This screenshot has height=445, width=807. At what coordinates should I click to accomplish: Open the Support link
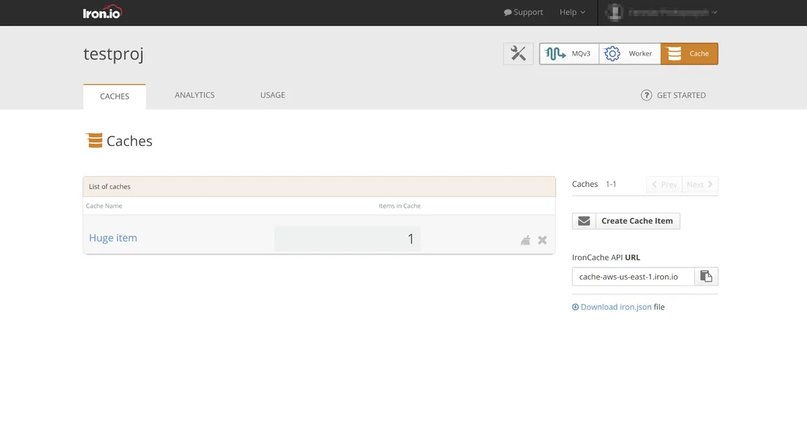click(x=523, y=12)
